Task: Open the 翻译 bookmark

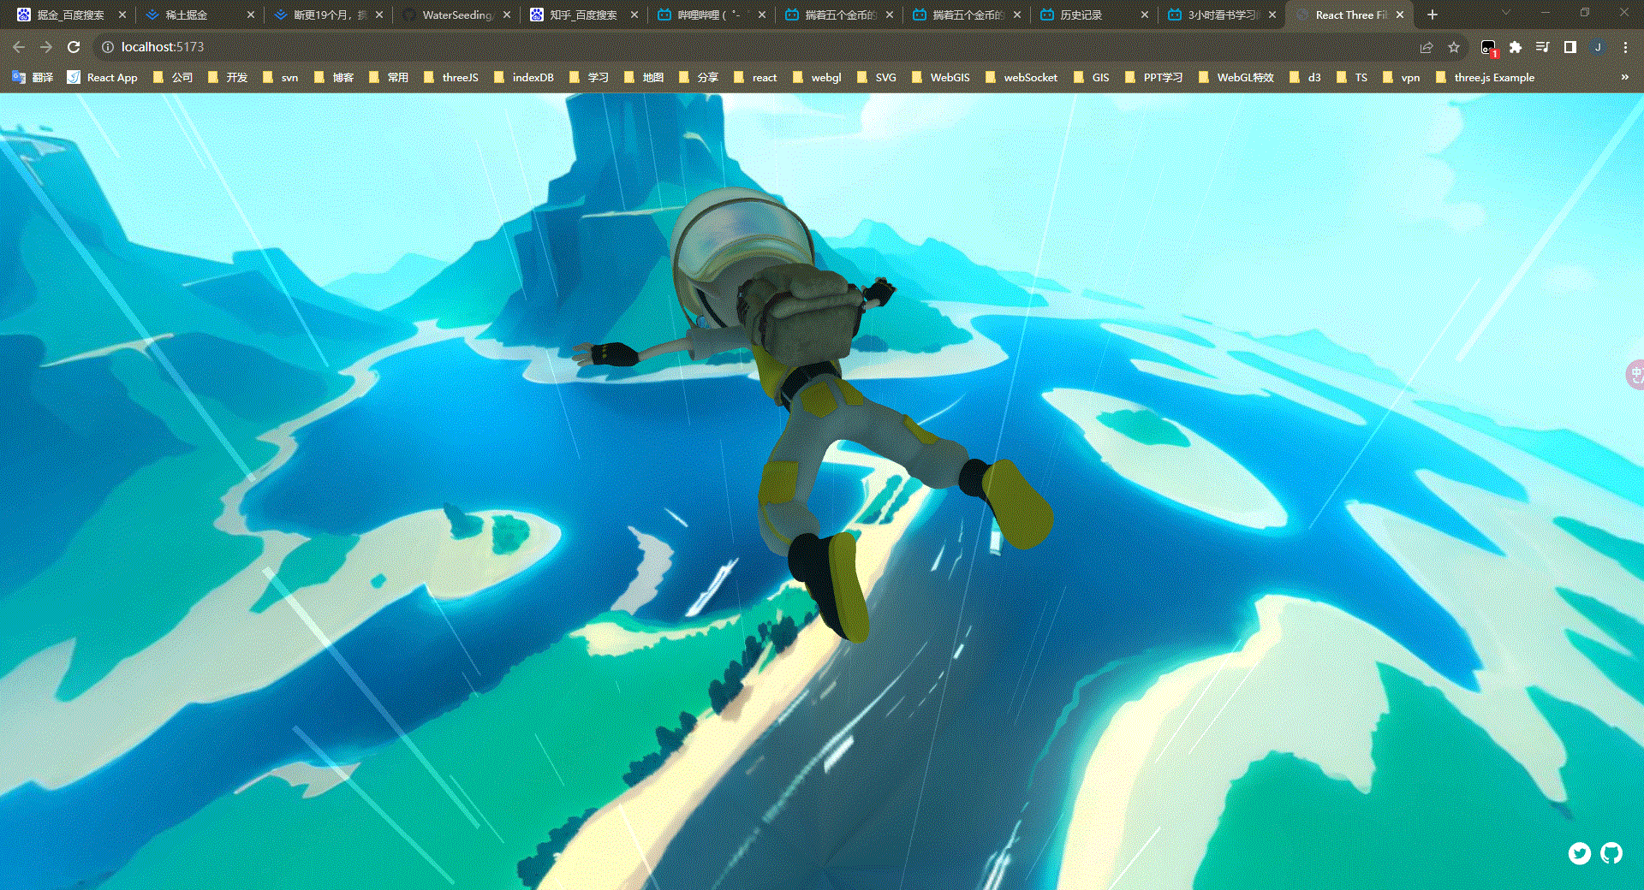Action: tap(33, 77)
